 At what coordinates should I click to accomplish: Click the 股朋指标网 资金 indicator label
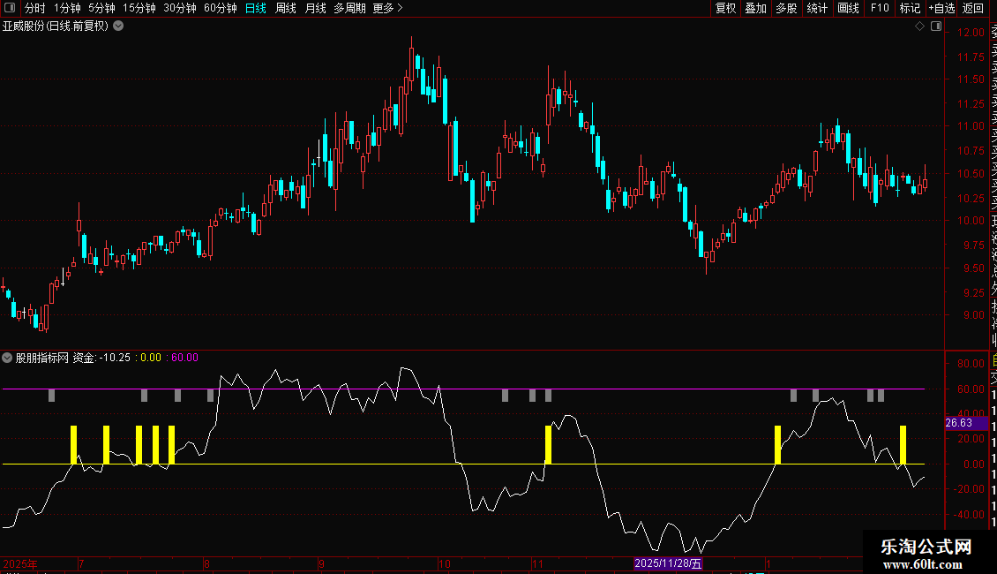[x=56, y=358]
